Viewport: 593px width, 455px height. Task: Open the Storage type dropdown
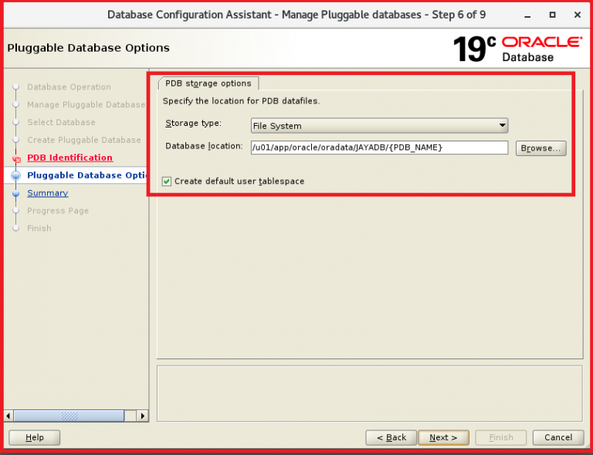[x=379, y=126]
